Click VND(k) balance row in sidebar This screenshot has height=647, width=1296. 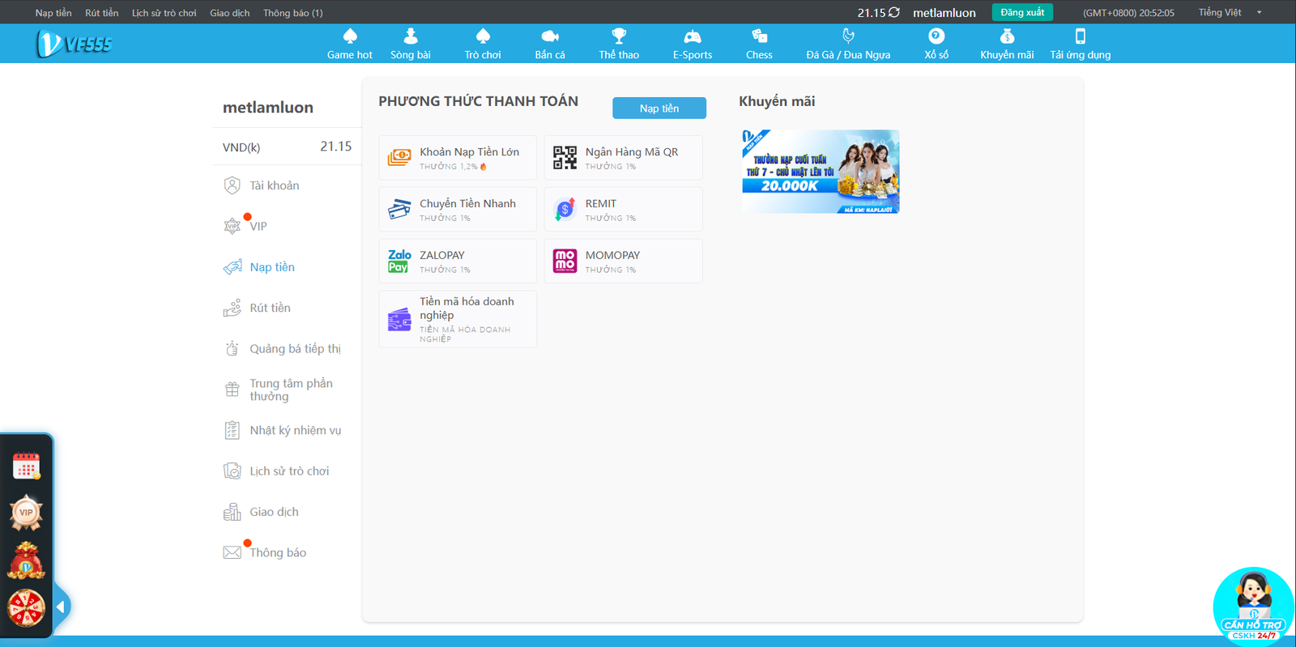(x=288, y=147)
